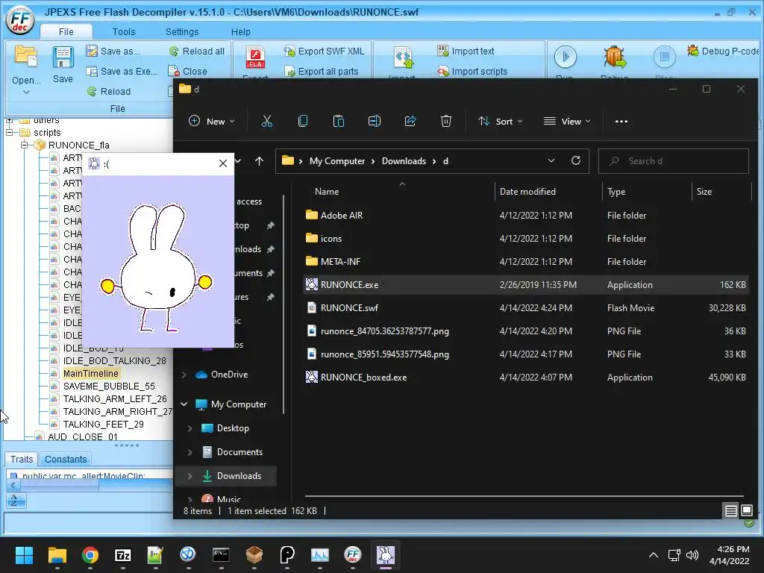Screen dimensions: 764x573
Task: Open the Help ribbon tab
Action: (x=240, y=31)
